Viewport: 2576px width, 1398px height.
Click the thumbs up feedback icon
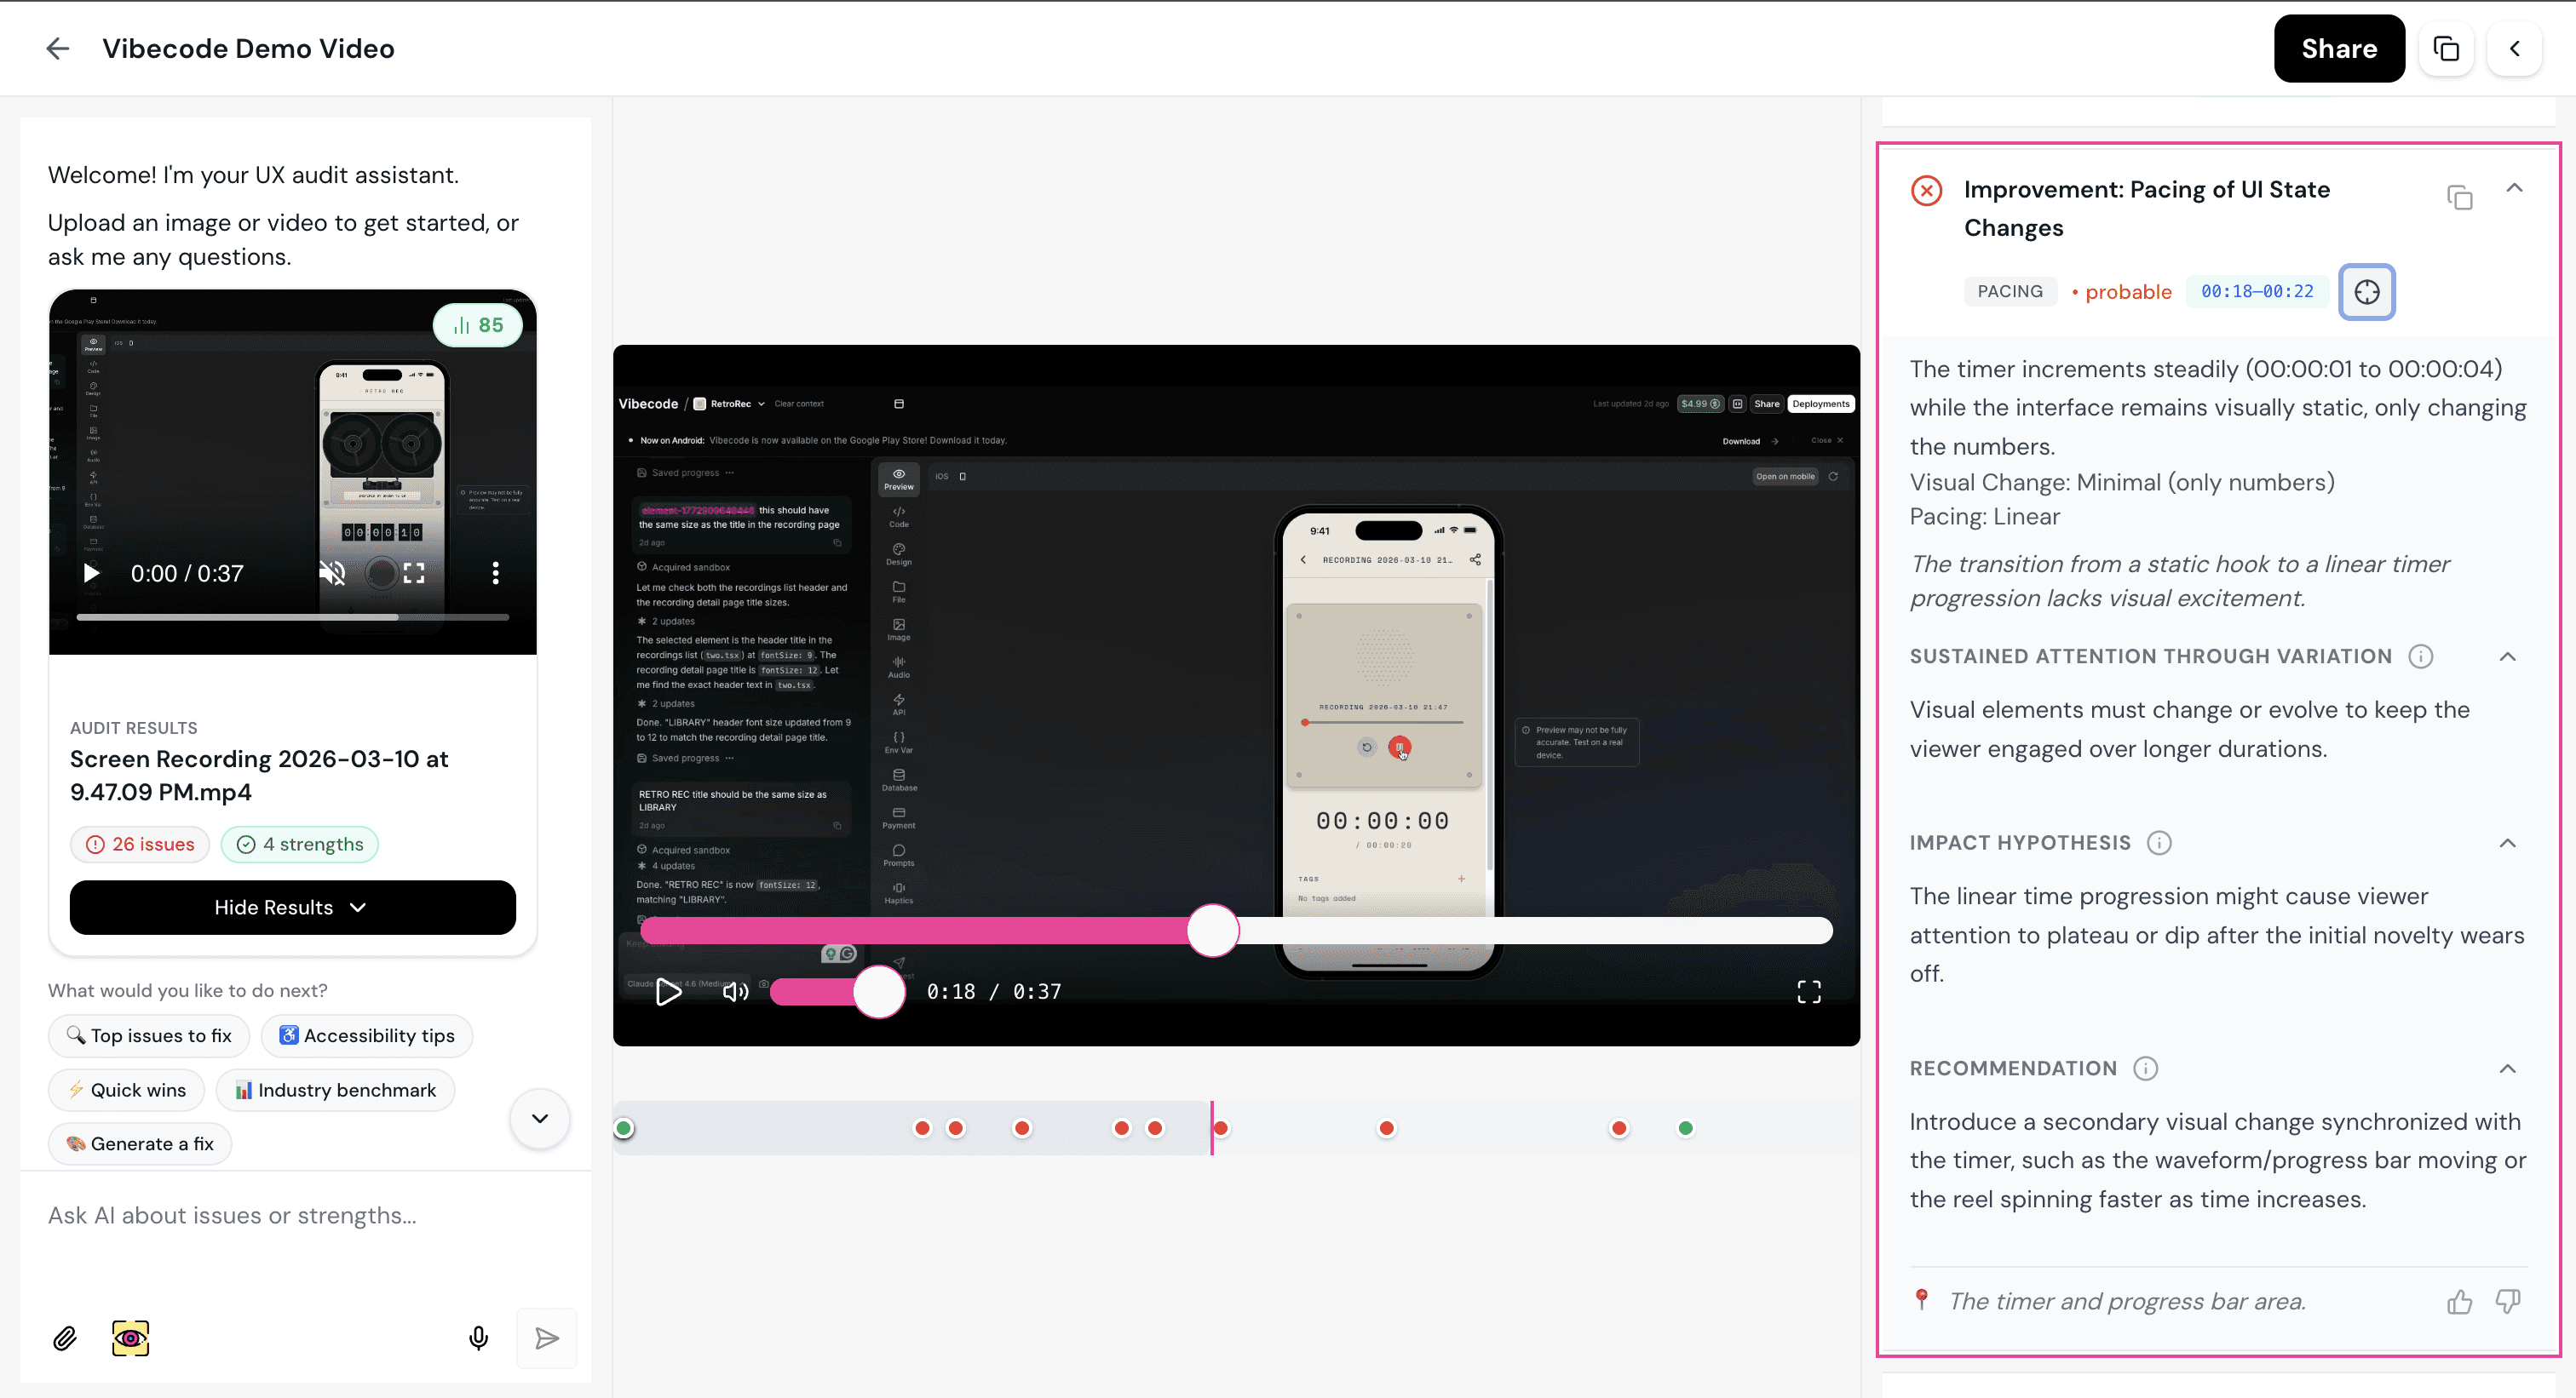click(x=2459, y=1301)
